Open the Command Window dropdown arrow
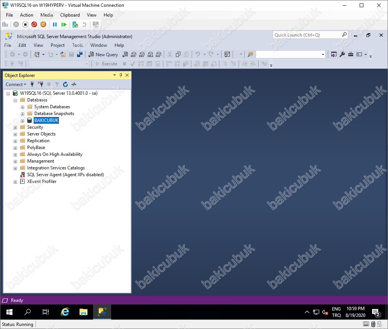The image size is (388, 329). coord(365,55)
